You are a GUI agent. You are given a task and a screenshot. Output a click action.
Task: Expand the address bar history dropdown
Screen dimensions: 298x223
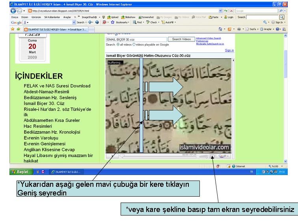220,11
